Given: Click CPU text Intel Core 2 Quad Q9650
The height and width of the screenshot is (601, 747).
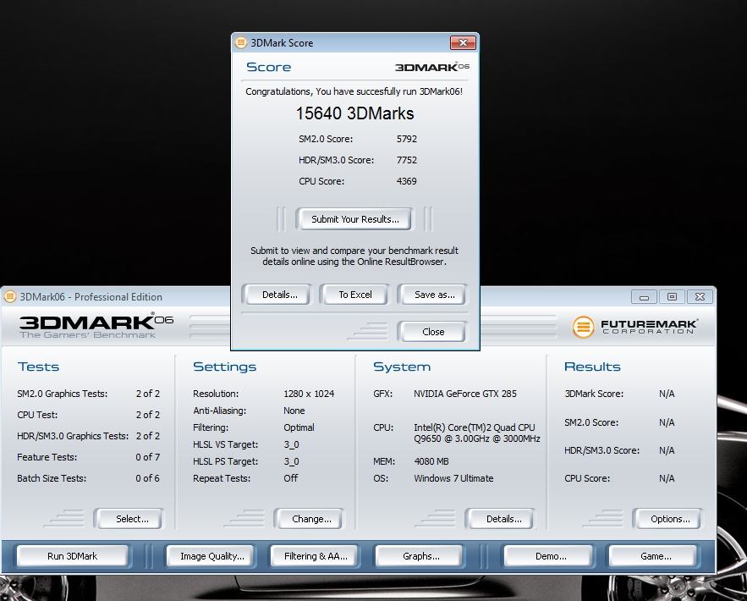Looking at the screenshot, I should pos(477,433).
